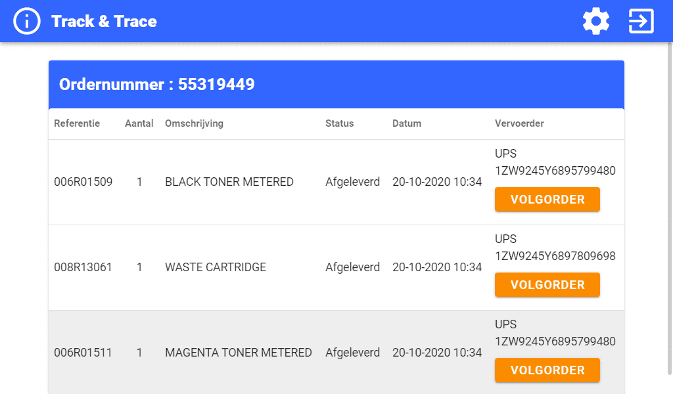Screen dimensions: 673x394
Task: Select the Datum column header
Action: (x=406, y=123)
